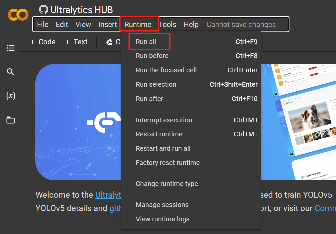Open the Insert menu

[x=108, y=24]
